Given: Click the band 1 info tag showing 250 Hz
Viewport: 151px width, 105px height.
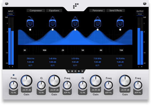Looking at the screenshot, I should click(x=30, y=24).
